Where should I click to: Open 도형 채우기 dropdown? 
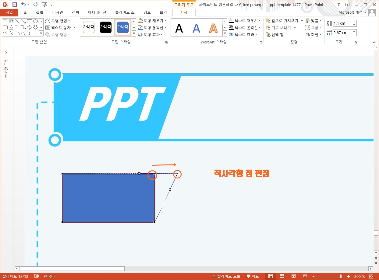tap(152, 21)
